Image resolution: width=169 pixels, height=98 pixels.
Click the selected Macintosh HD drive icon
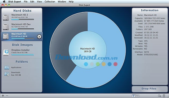pyautogui.click(x=6, y=36)
